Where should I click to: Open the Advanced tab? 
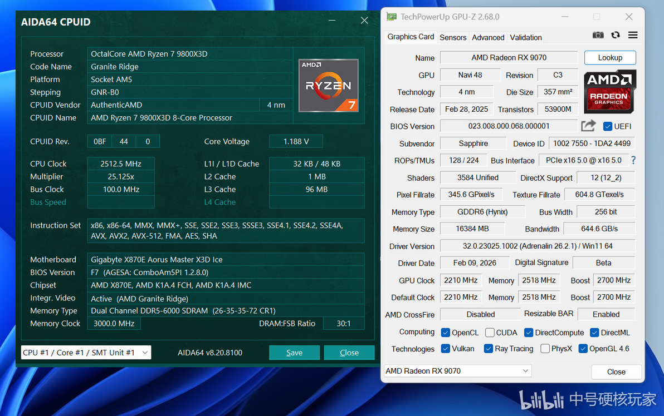click(x=488, y=37)
